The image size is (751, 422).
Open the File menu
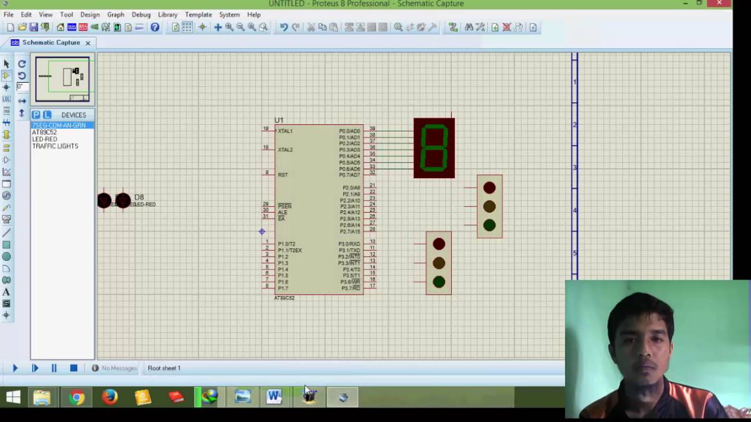coord(9,15)
